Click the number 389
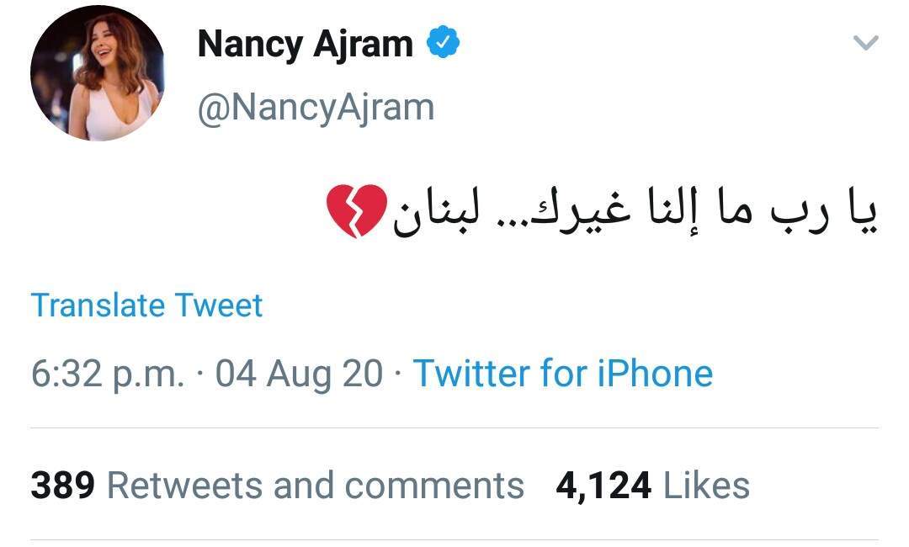This screenshot has width=909, height=547. pyautogui.click(x=62, y=486)
